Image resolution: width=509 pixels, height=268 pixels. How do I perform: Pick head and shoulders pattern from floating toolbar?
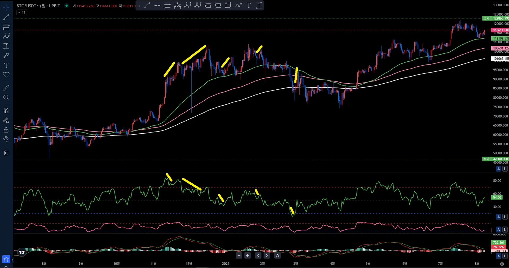pos(178,6)
